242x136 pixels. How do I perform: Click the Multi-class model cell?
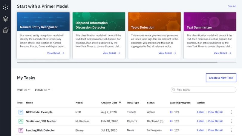click(x=82, y=121)
